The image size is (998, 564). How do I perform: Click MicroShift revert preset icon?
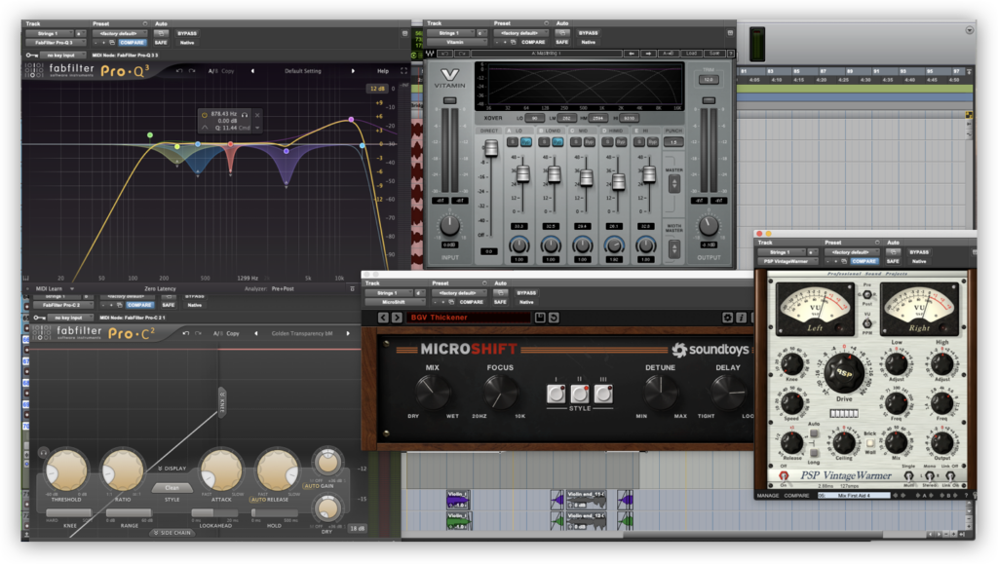click(x=554, y=318)
